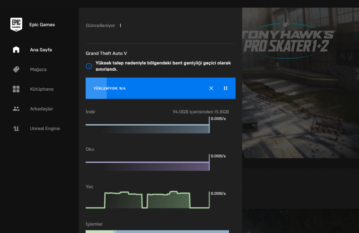Click the Oku label
The width and height of the screenshot is (359, 233).
click(x=90, y=149)
